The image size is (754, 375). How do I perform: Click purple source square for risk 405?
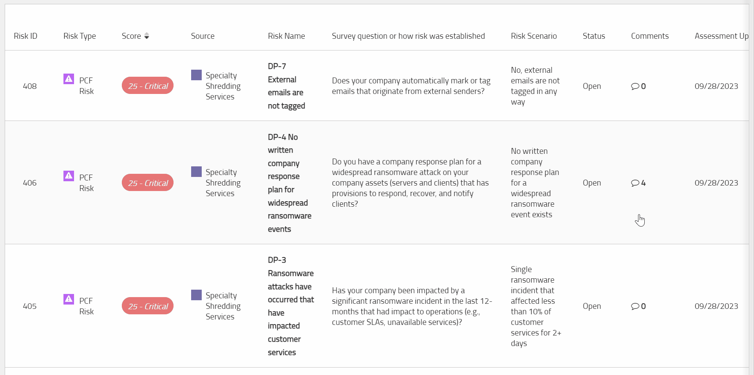[196, 295]
